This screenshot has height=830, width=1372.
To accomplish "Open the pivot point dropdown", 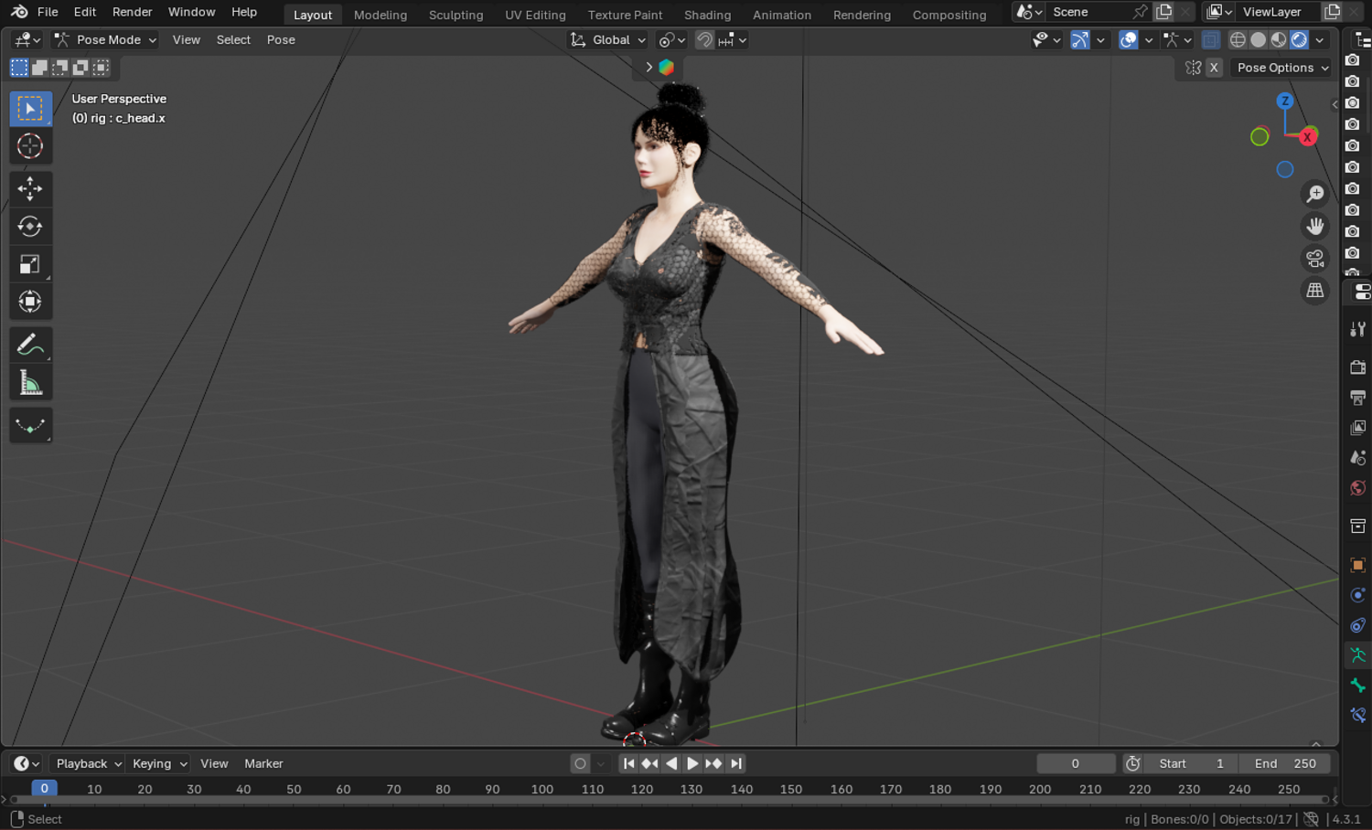I will click(x=672, y=40).
